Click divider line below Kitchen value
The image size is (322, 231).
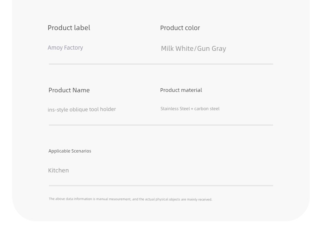[x=161, y=185]
